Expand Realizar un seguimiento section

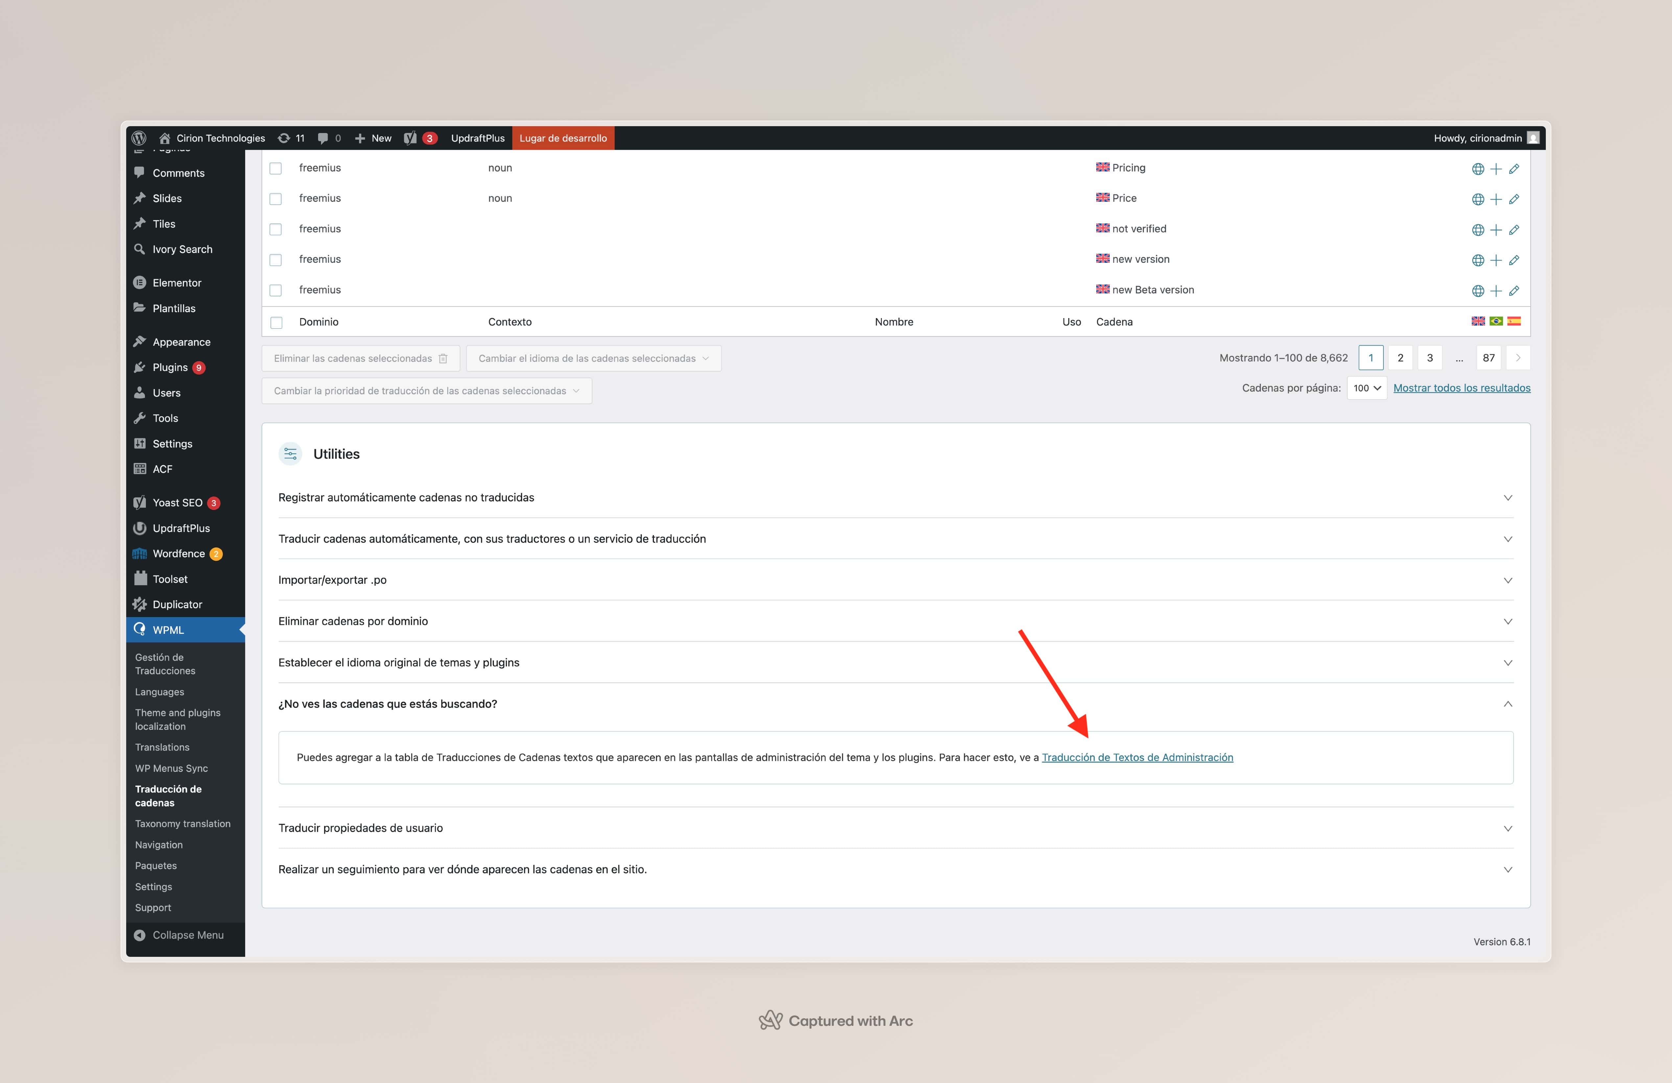(896, 869)
